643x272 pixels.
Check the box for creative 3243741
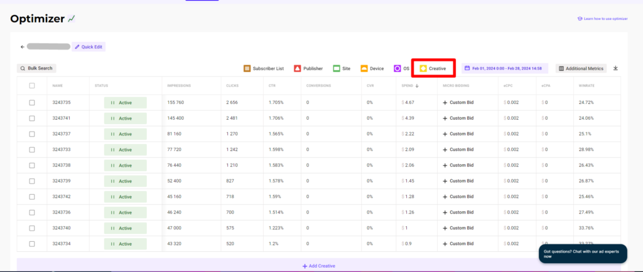click(x=32, y=118)
